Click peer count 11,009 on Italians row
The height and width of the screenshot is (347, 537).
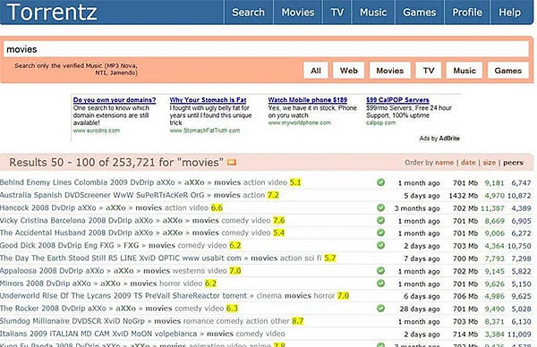[519, 334]
